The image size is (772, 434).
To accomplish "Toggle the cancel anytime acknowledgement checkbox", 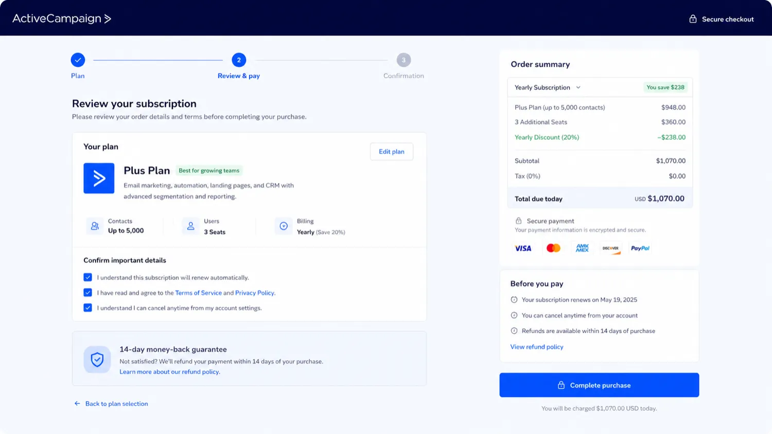I will coord(87,308).
